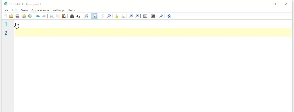Click the gold star favorites icon
Image resolution: width=294 pixels, height=112 pixels.
tap(117, 16)
